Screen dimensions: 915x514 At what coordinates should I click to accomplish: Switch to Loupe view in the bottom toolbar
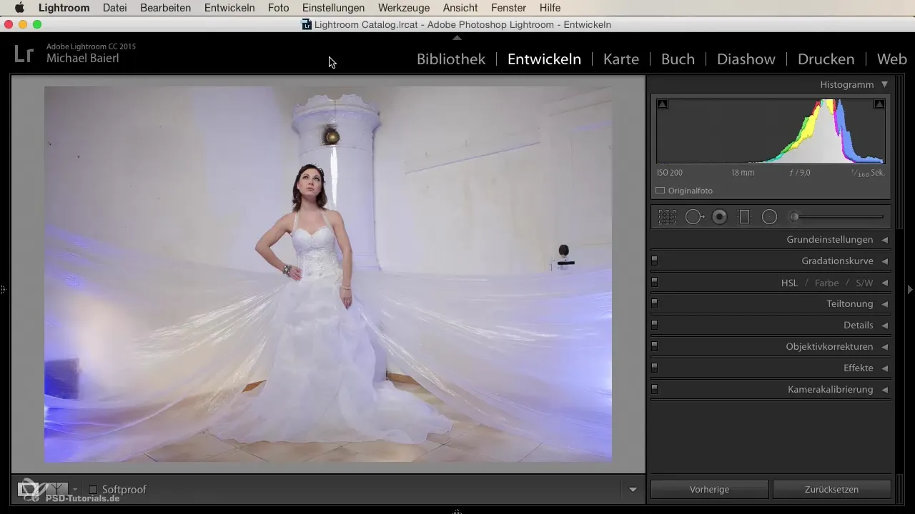coord(27,490)
